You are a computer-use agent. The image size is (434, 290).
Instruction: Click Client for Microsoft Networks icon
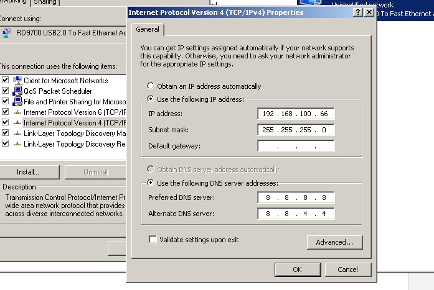click(17, 80)
